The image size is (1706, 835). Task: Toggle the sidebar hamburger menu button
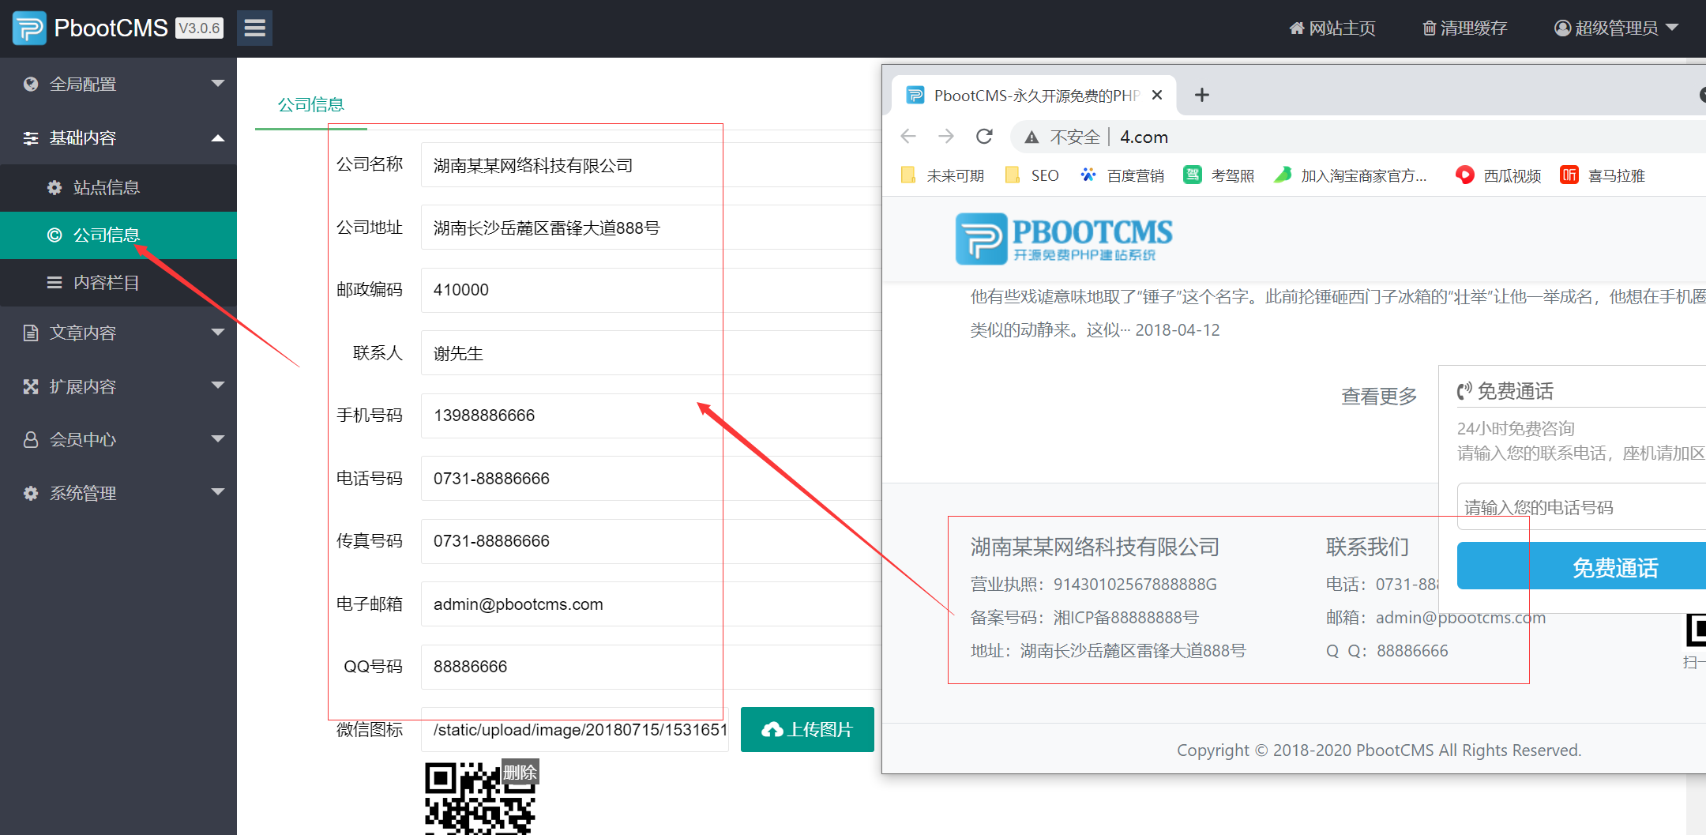point(254,28)
